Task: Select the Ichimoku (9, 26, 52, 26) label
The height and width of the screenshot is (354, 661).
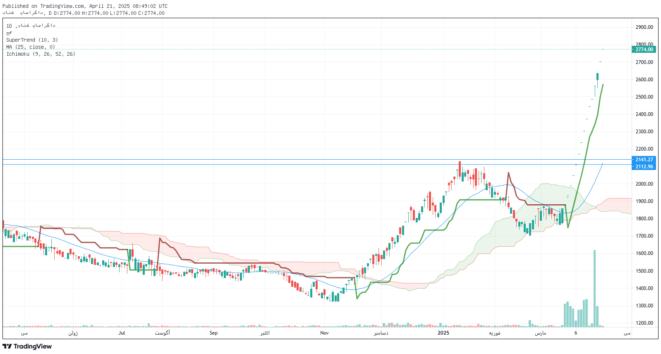Action: [x=41, y=54]
